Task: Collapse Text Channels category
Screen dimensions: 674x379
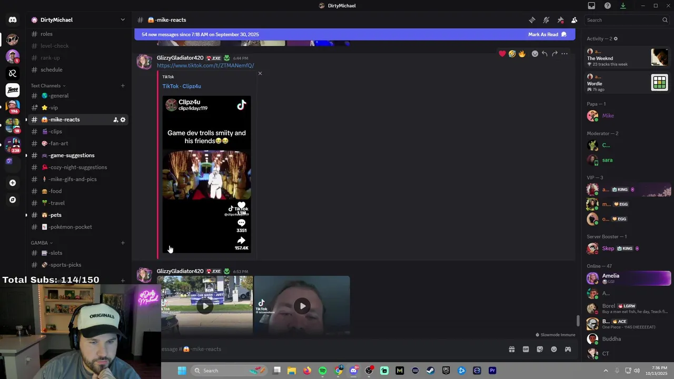Action: point(48,86)
